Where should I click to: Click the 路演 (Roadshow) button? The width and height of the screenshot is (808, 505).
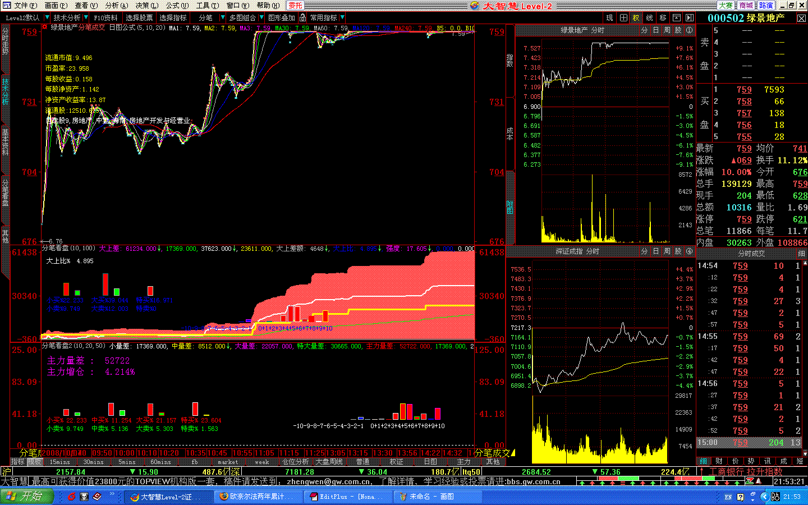click(766, 6)
